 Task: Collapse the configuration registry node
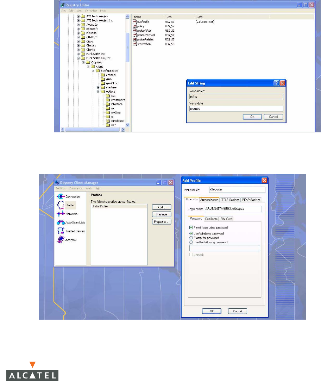pos(93,71)
